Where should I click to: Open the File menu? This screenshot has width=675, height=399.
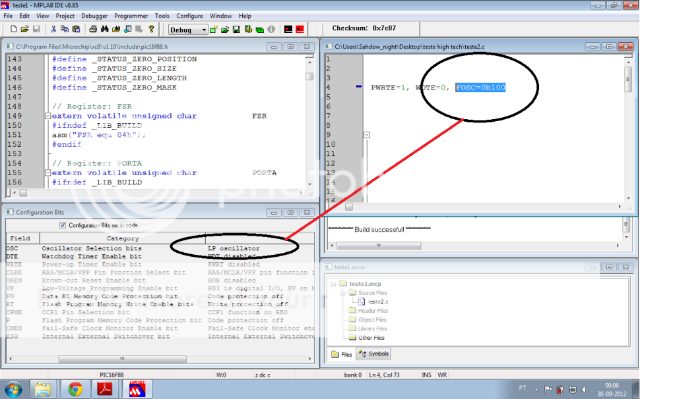point(8,16)
